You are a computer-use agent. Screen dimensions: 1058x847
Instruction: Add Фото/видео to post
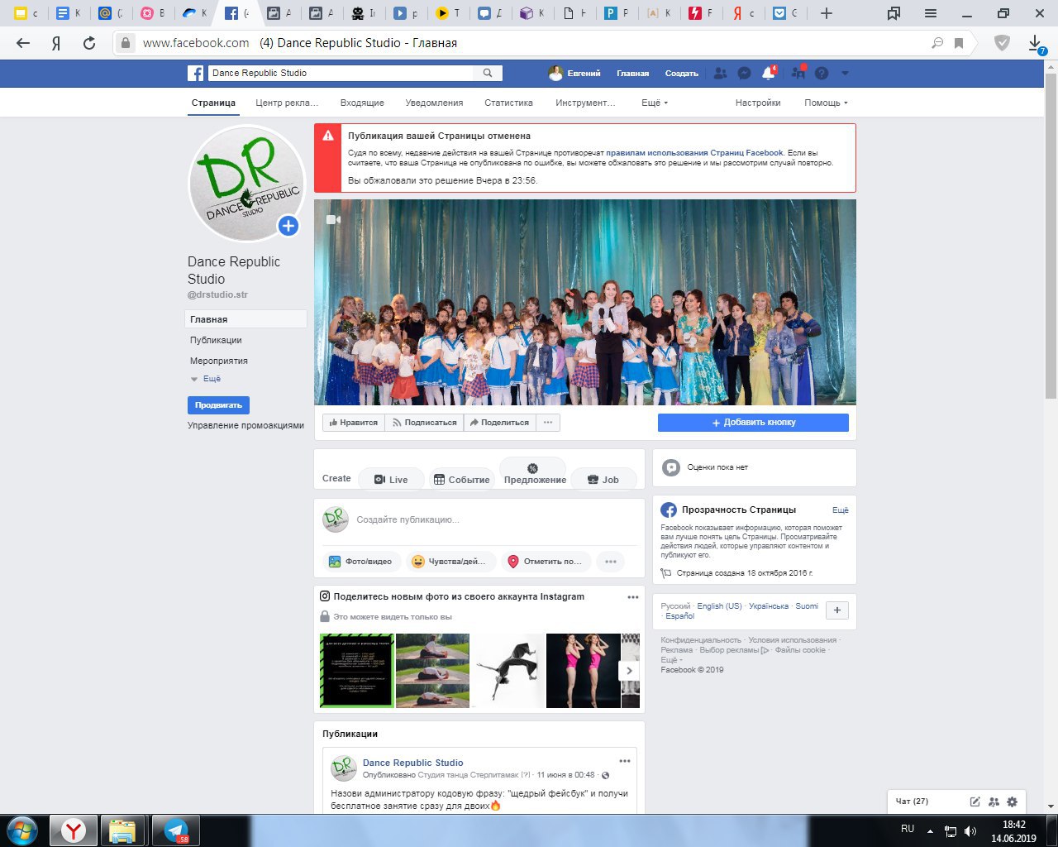(x=361, y=562)
